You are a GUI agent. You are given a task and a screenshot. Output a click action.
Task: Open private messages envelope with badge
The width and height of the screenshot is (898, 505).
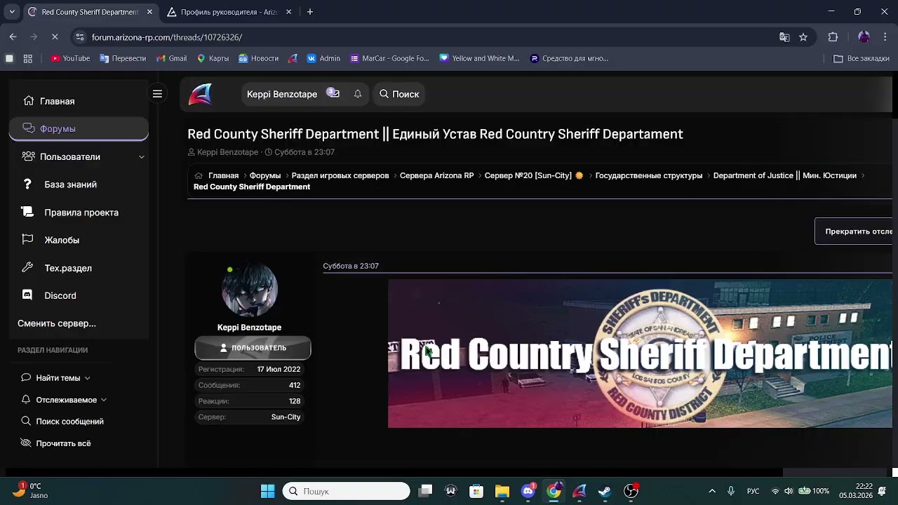pyautogui.click(x=333, y=93)
